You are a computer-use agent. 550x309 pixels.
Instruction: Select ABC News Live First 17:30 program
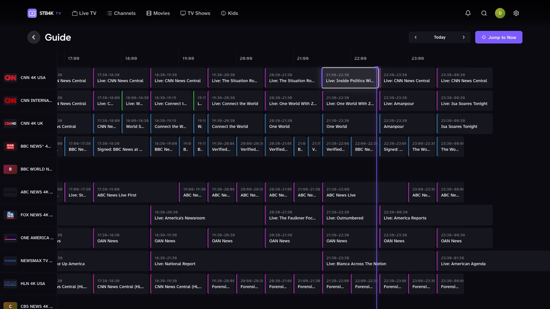(135, 192)
